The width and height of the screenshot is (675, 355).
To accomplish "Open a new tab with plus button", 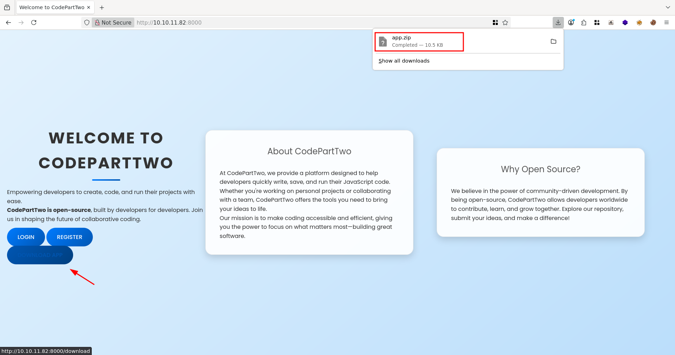I will pos(102,7).
